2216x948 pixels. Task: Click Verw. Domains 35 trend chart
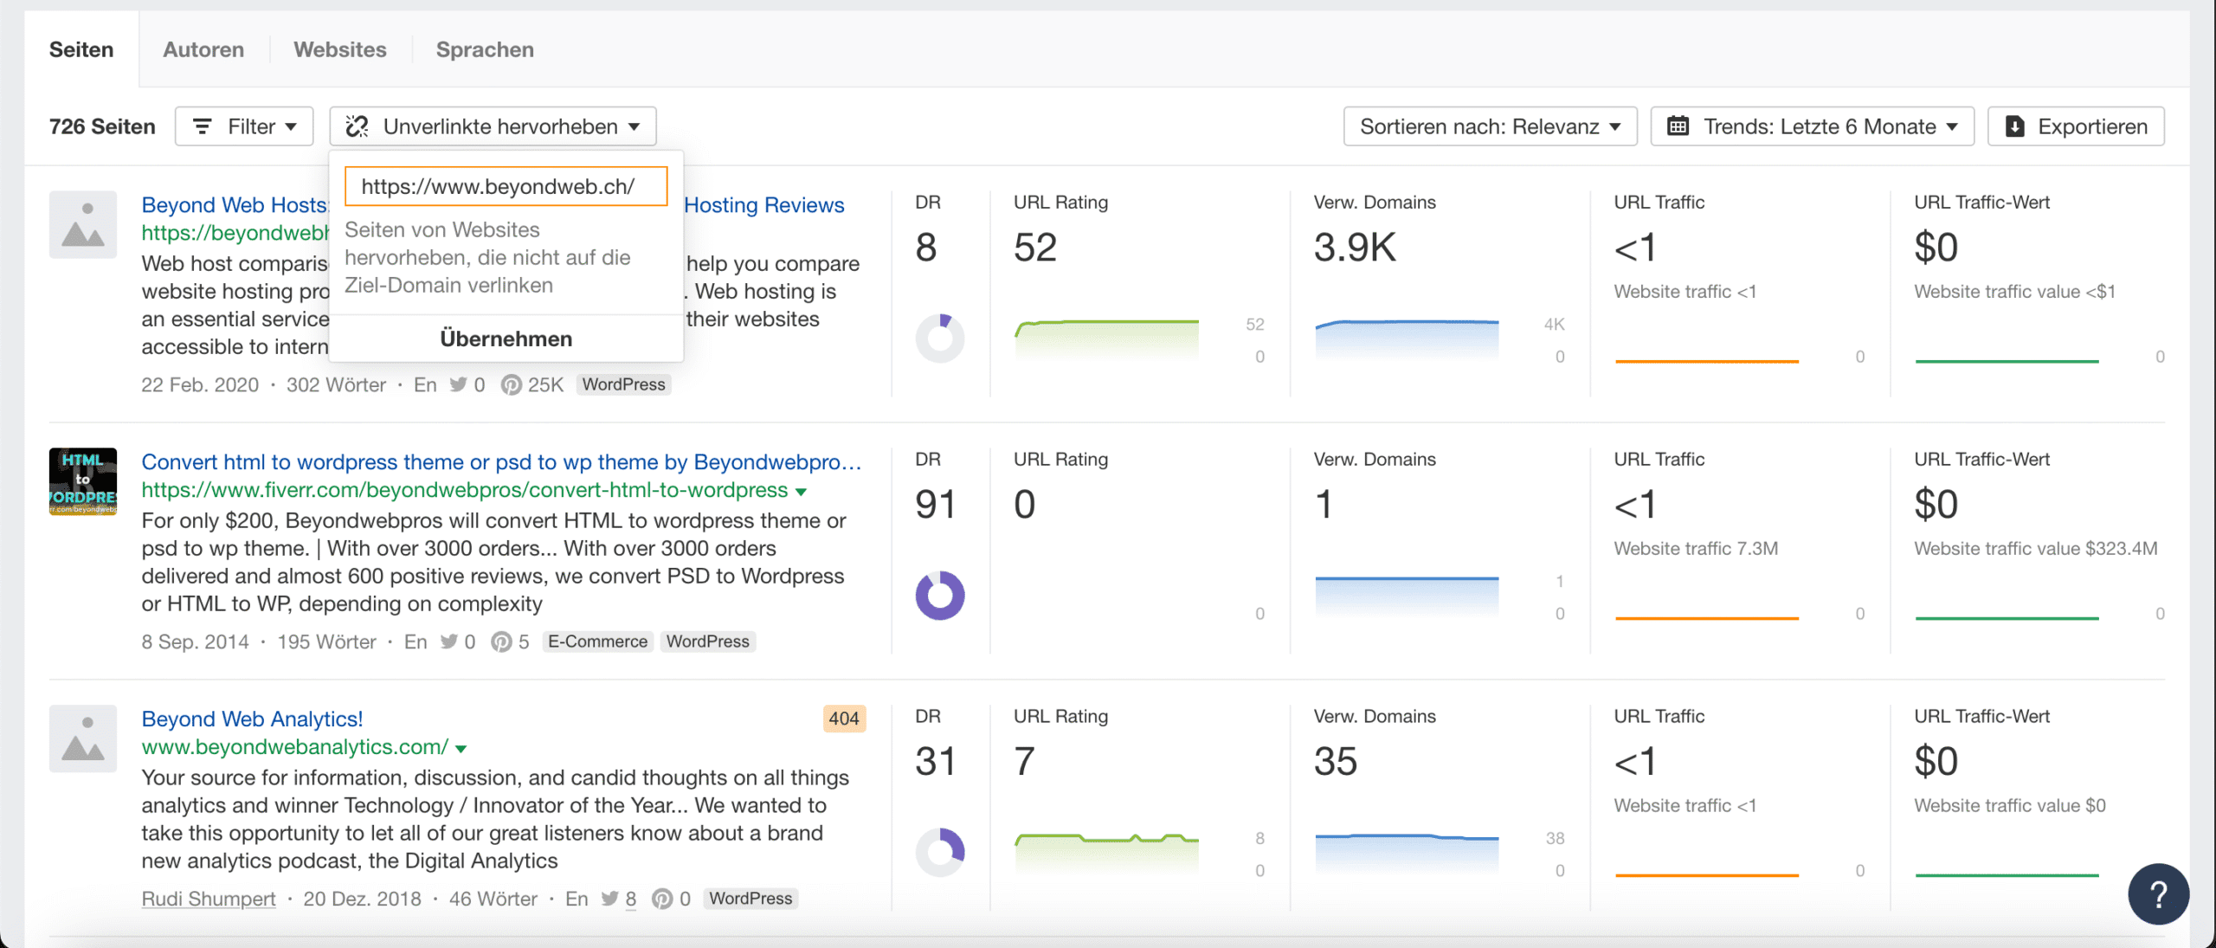coord(1407,854)
